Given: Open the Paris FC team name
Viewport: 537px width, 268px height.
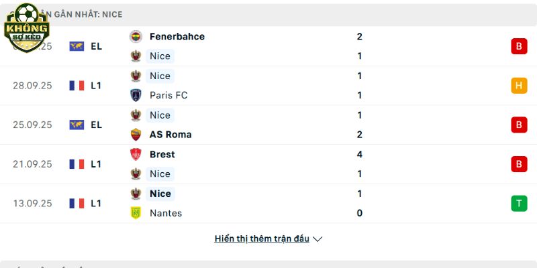Looking at the screenshot, I should [x=168, y=95].
